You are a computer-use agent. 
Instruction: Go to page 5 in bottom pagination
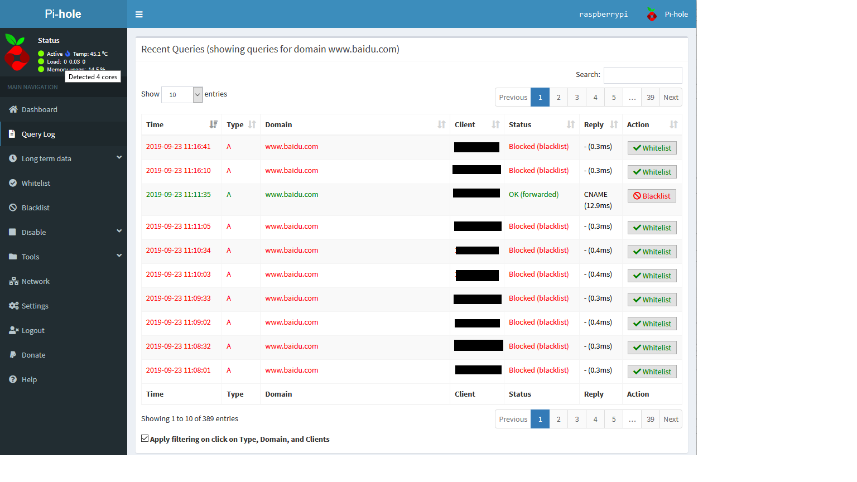[x=614, y=419]
